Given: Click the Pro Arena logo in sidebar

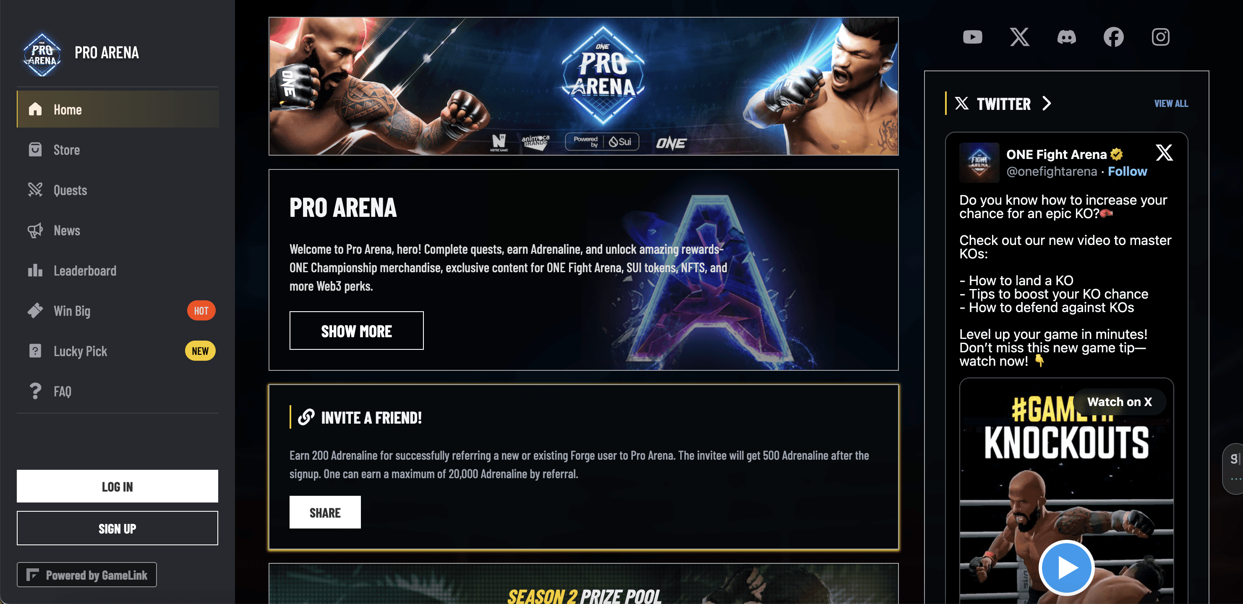Looking at the screenshot, I should [42, 54].
